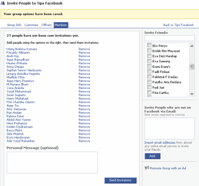This screenshot has width=199, height=186.
Task: Open the Officers tab
Action: [46, 25]
